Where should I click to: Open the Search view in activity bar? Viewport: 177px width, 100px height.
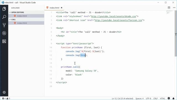(x=4, y=17)
